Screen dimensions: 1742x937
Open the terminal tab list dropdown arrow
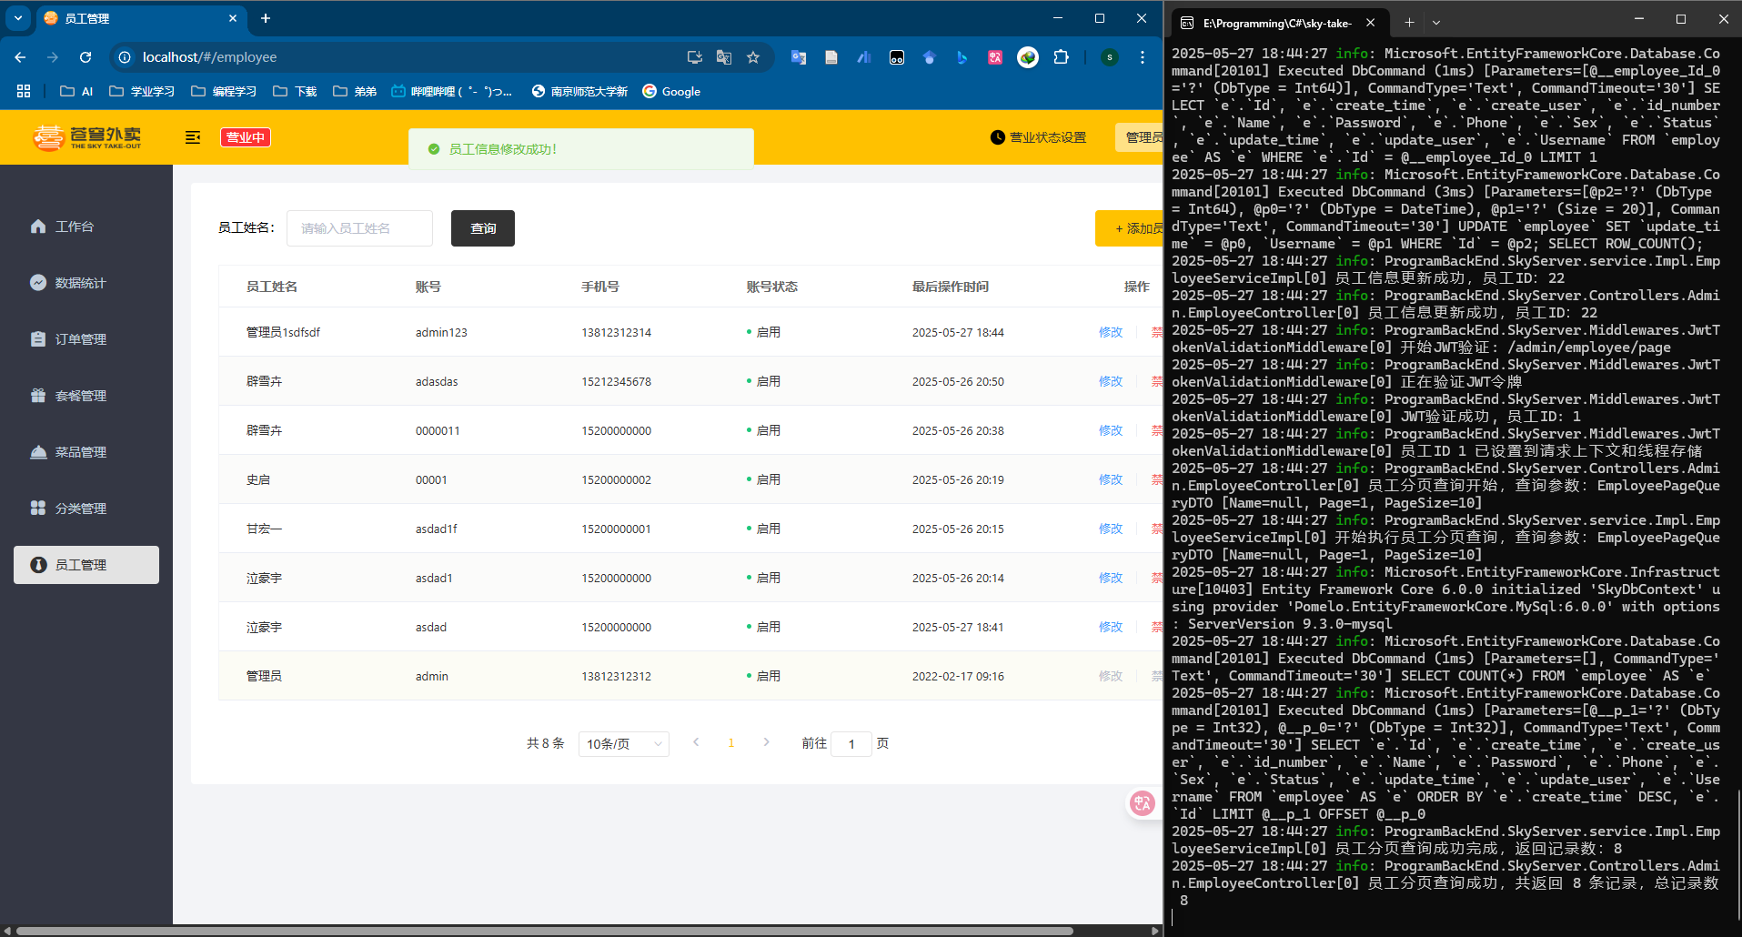coord(1436,23)
